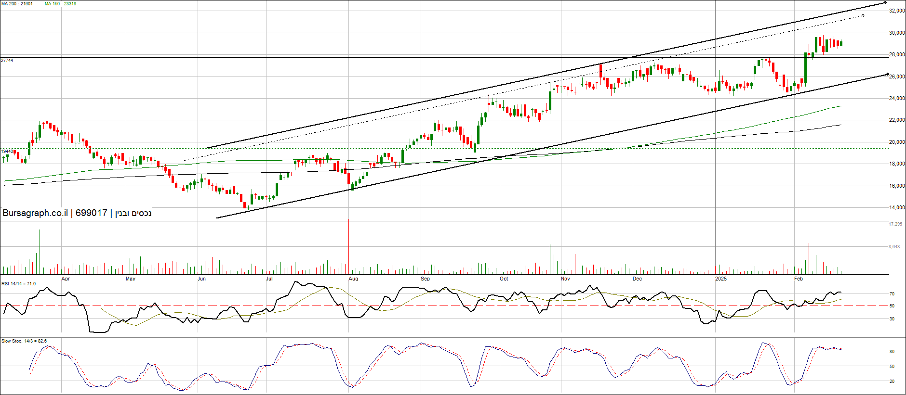Click the 17,295 volume axis label
This screenshot has height=395, width=906.
(x=895, y=224)
